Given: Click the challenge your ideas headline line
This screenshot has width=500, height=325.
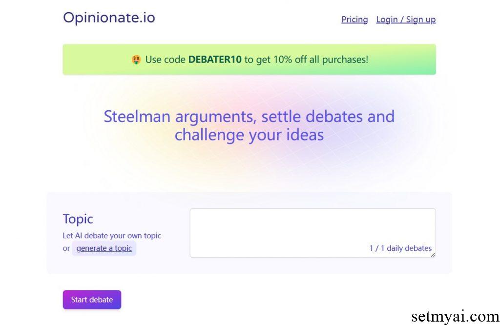Looking at the screenshot, I should pos(250,135).
